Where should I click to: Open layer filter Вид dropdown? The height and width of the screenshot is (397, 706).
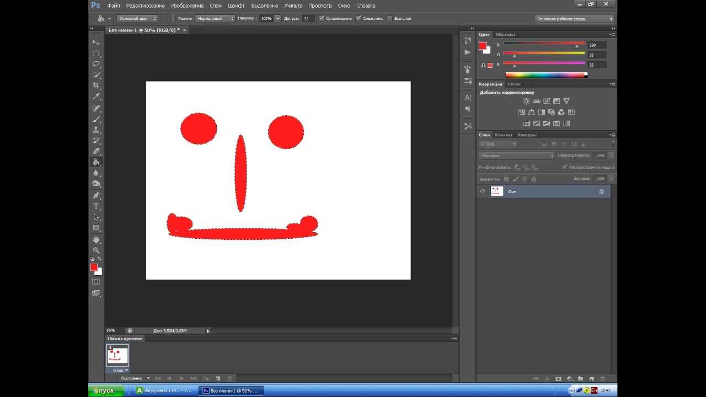tap(498, 144)
